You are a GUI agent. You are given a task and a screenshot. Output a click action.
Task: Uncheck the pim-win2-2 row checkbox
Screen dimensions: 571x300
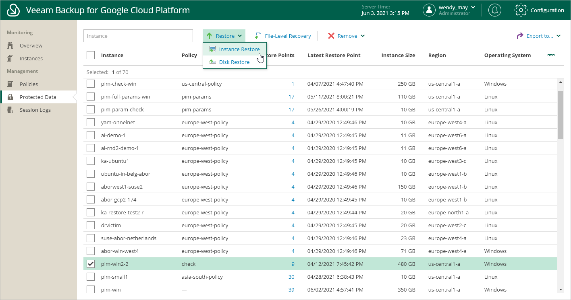tap(91, 264)
